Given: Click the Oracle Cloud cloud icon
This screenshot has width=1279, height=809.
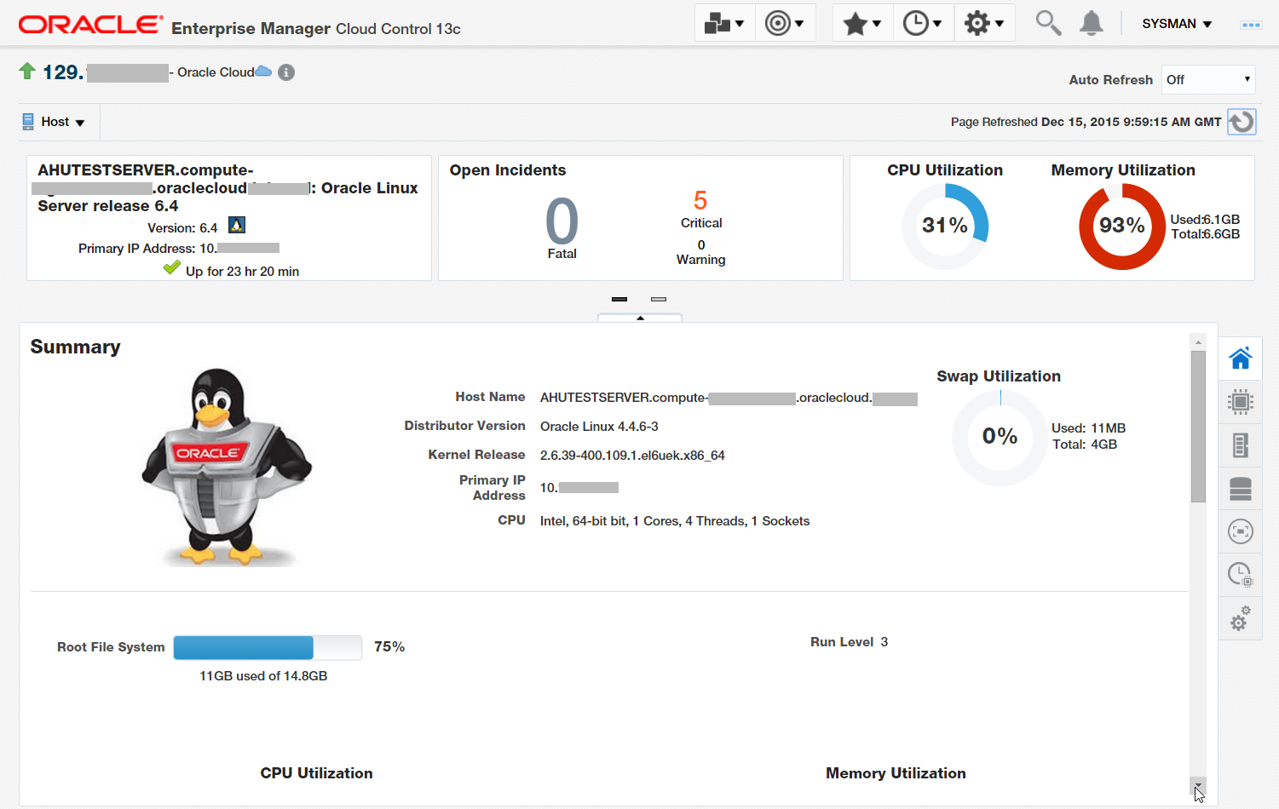Looking at the screenshot, I should click(263, 72).
